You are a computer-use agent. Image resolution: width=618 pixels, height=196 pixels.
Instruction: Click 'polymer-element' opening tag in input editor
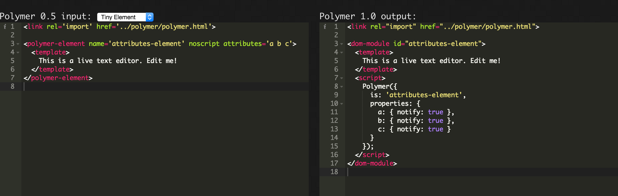coord(56,44)
